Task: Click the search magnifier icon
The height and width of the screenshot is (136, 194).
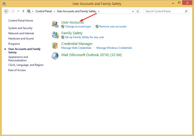Action: tap(186, 11)
